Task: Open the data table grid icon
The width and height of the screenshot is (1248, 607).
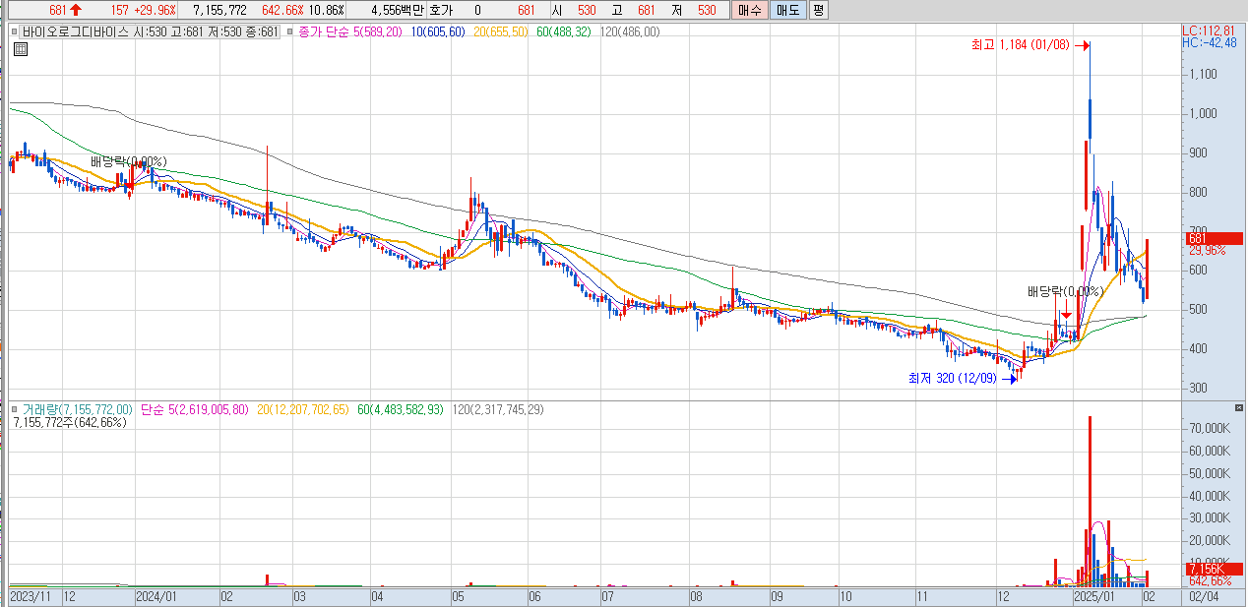Action: pos(20,47)
